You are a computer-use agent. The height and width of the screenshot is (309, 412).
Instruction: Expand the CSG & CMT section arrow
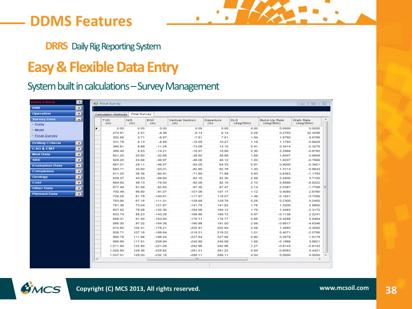click(78, 149)
